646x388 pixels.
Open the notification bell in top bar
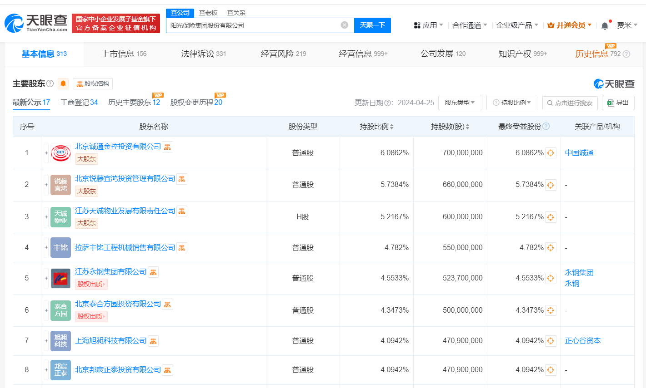(x=604, y=25)
